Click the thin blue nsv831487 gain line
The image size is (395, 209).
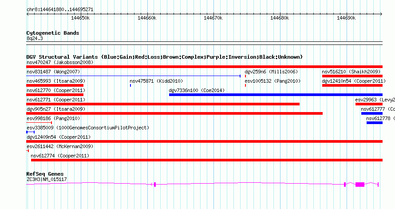[134, 76]
